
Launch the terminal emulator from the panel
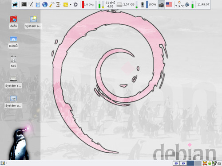point(24,4)
